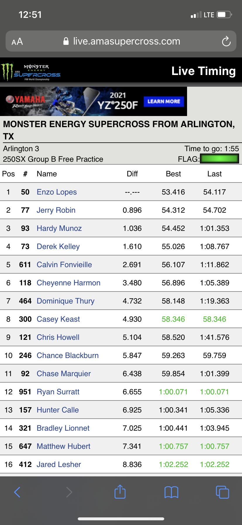Image resolution: width=242 pixels, height=525 pixels.
Task: Reload the live timing page
Action: pos(227,41)
